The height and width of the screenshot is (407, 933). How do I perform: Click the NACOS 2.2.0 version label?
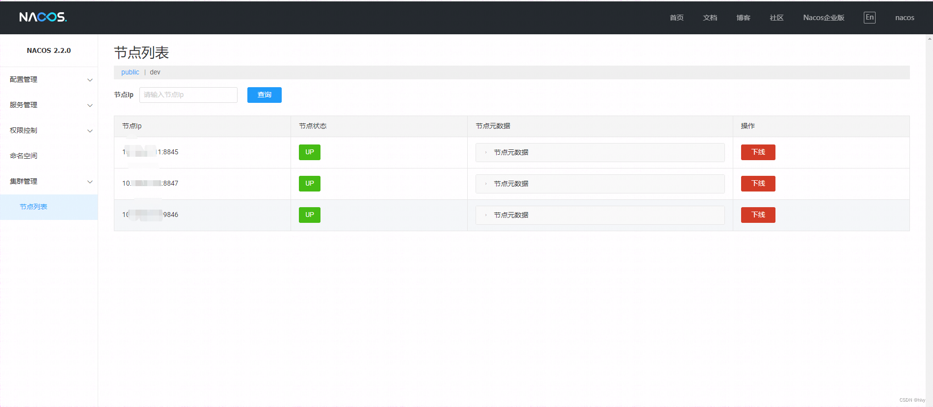[49, 50]
